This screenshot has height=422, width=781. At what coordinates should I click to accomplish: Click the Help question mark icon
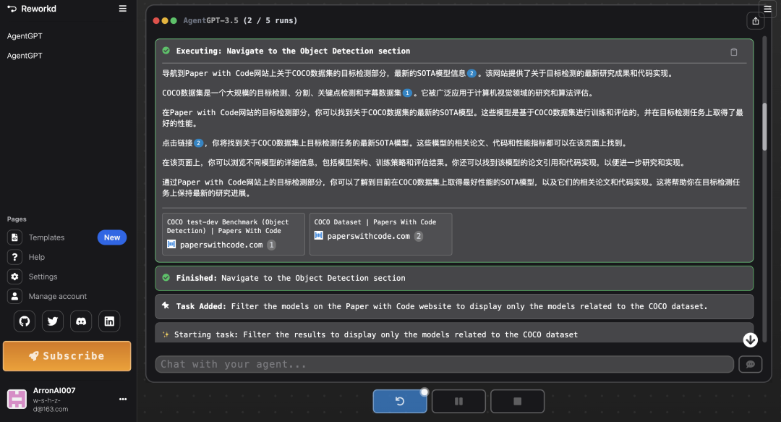pyautogui.click(x=14, y=257)
